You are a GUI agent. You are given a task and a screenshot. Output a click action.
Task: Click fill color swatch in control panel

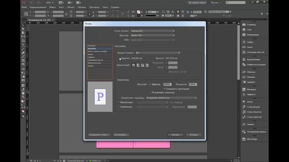click(139, 12)
